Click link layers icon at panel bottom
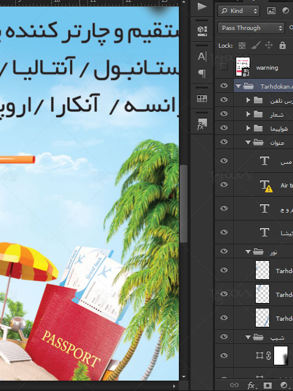Image resolution: width=293 pixels, height=391 pixels. click(234, 385)
